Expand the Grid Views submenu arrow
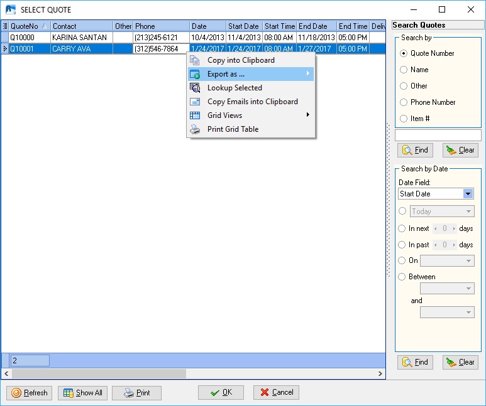Viewport: 486px width, 406px height. pos(308,115)
